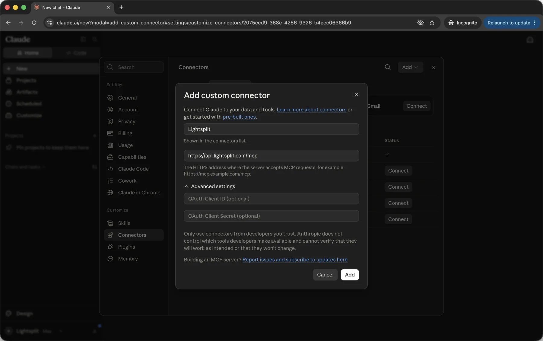Click the tracking protection eye icon
The image size is (543, 341).
(420, 23)
